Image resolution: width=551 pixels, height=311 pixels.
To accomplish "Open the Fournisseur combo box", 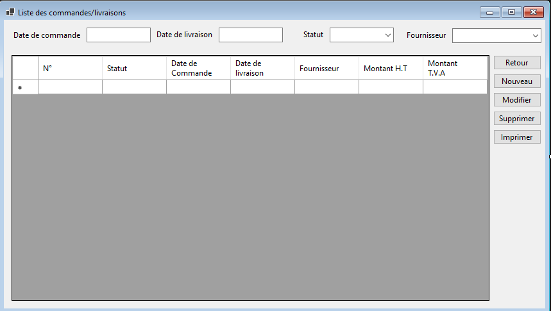I will pos(496,36).
